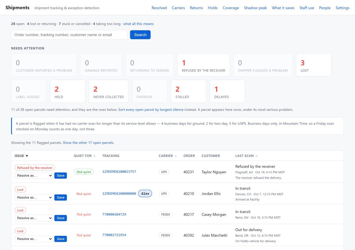Show the other 17 open parcels
The image size is (355, 250).
pyautogui.click(x=88, y=143)
